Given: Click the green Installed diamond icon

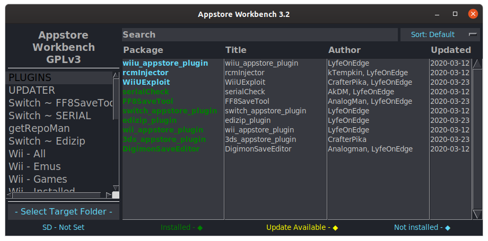Looking at the screenshot, I should tap(200, 228).
